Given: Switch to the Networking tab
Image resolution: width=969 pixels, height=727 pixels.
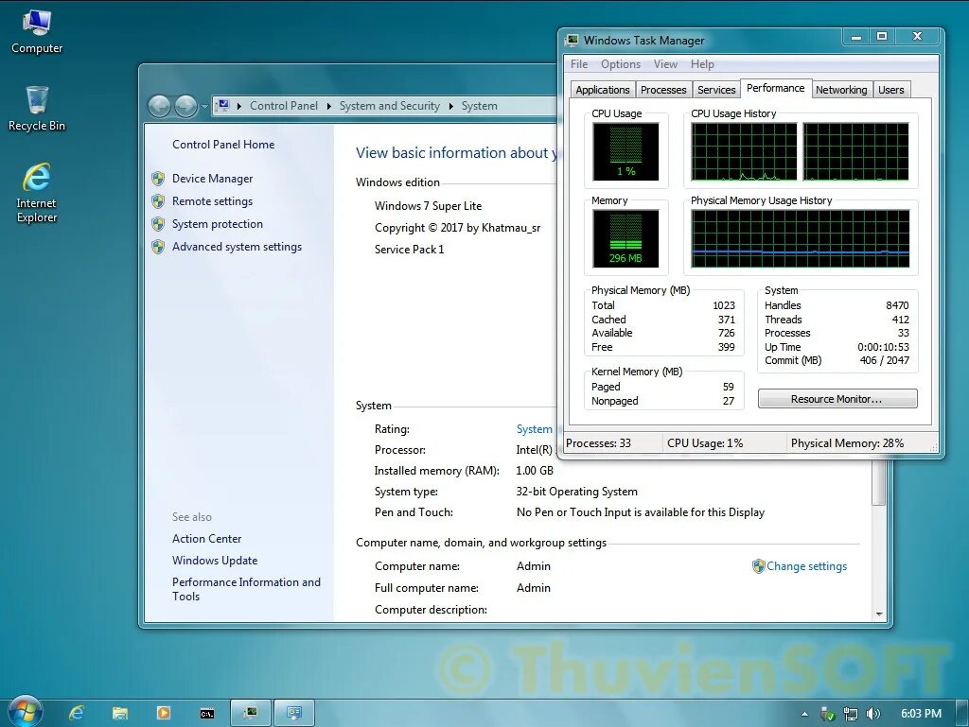Looking at the screenshot, I should pyautogui.click(x=841, y=90).
